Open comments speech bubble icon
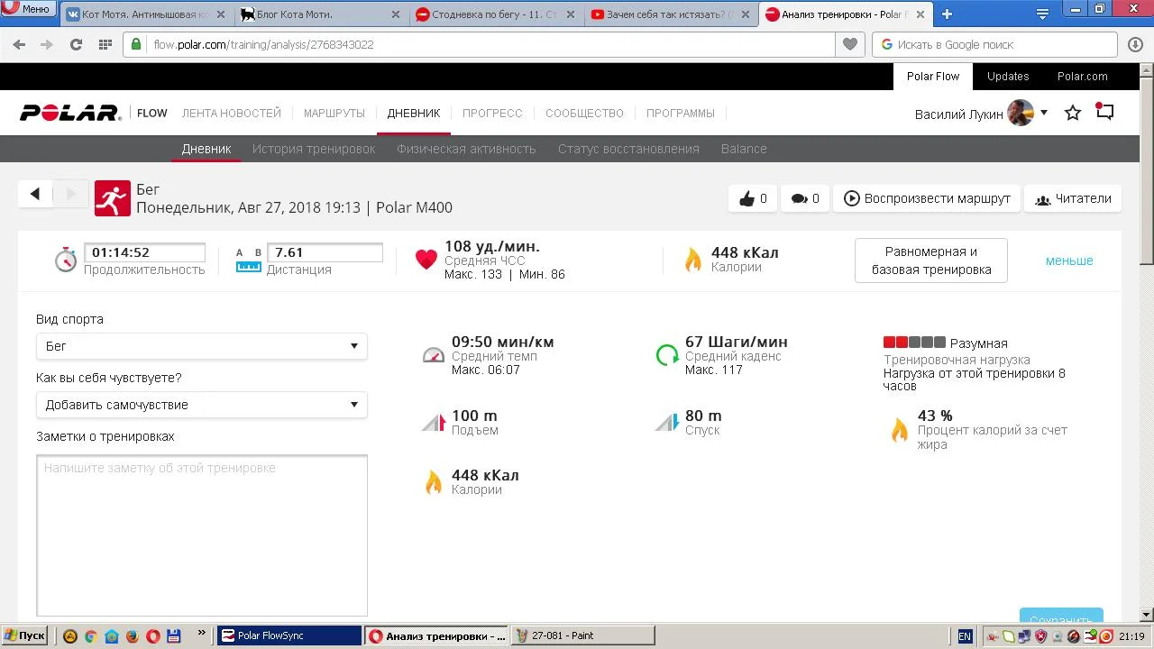This screenshot has height=649, width=1154. click(x=799, y=199)
